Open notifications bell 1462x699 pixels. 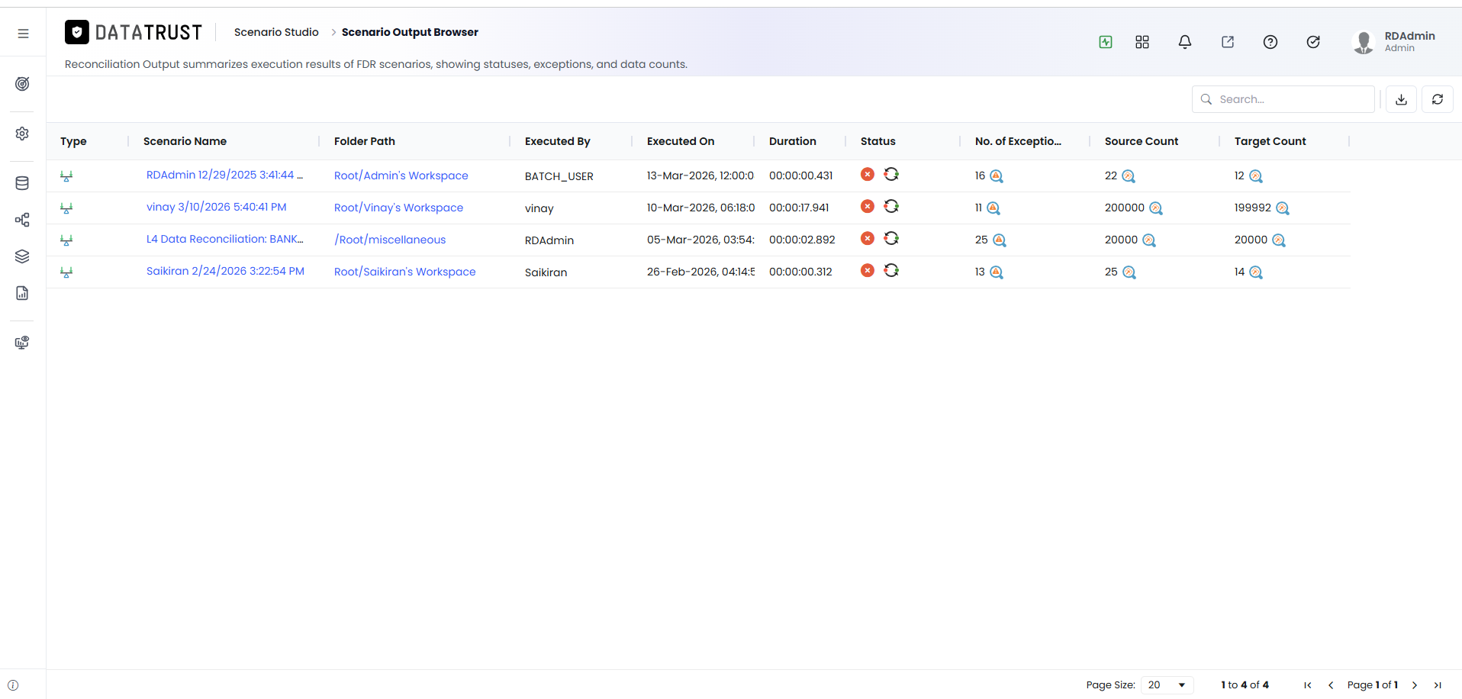click(x=1185, y=42)
